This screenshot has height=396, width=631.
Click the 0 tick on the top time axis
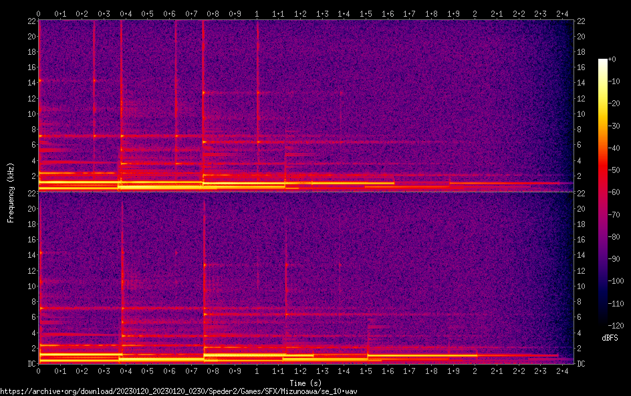point(39,13)
